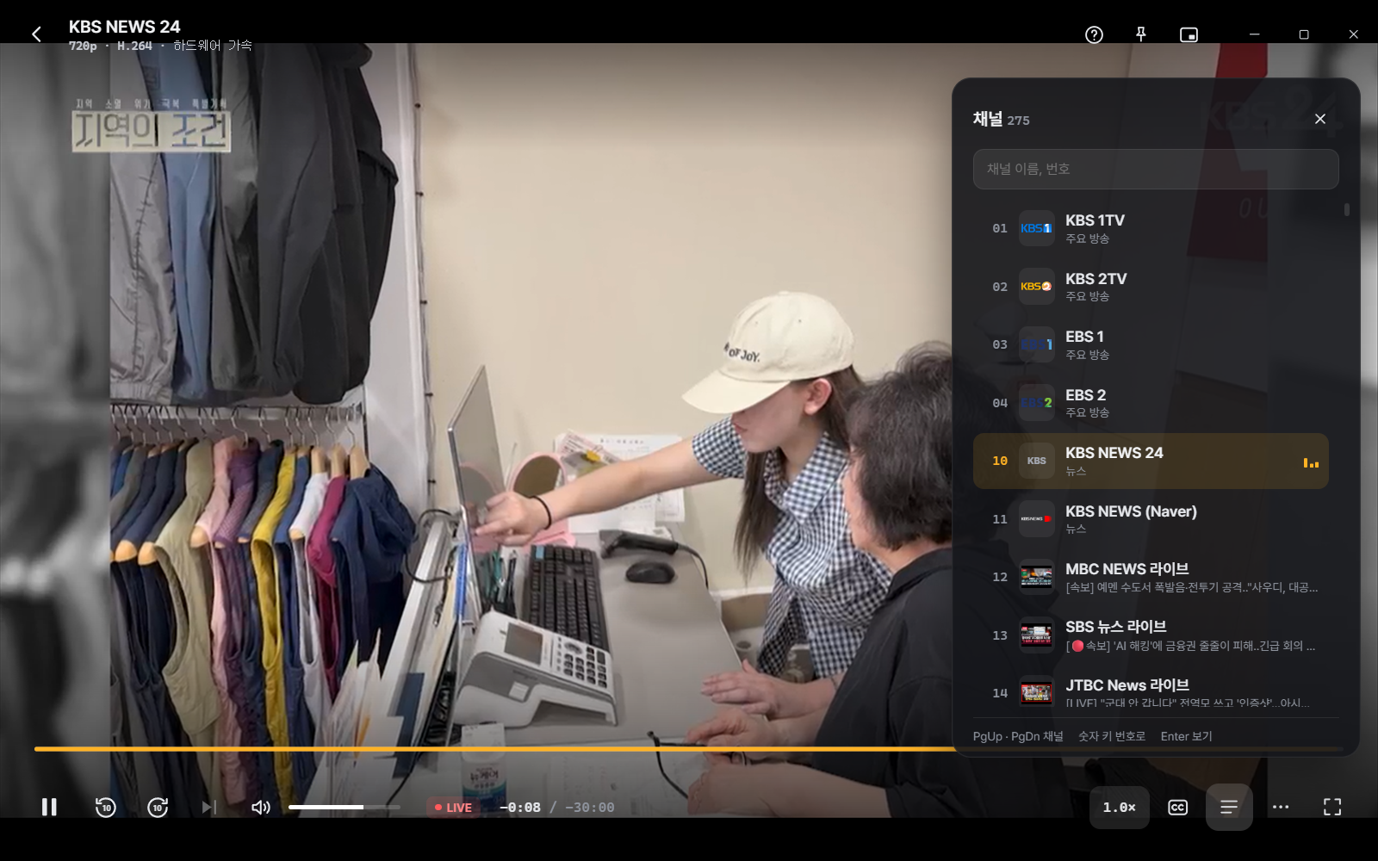Open the more options ellipsis menu
The height and width of the screenshot is (861, 1378).
1281,807
